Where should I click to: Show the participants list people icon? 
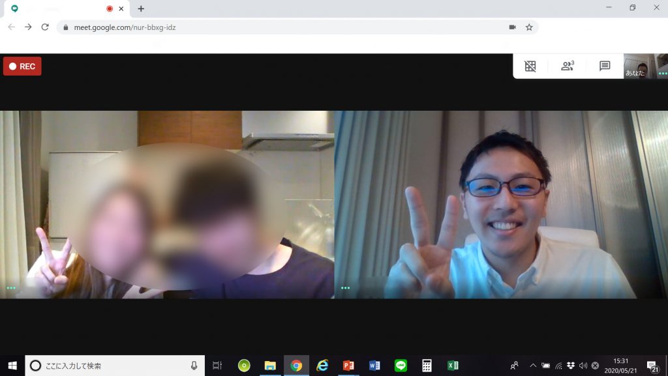[x=567, y=66]
